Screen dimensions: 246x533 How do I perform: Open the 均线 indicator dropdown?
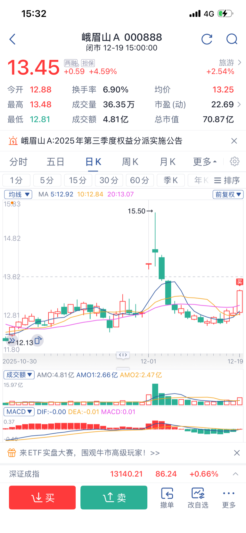(18, 195)
